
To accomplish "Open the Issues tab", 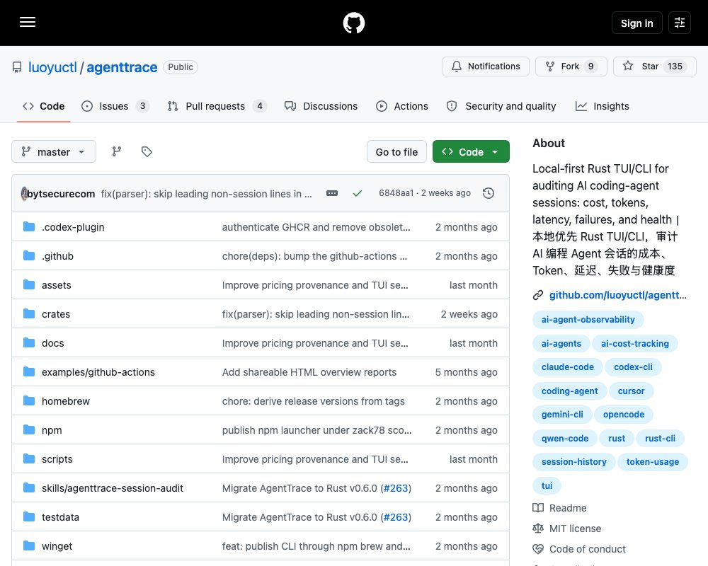I will (115, 106).
